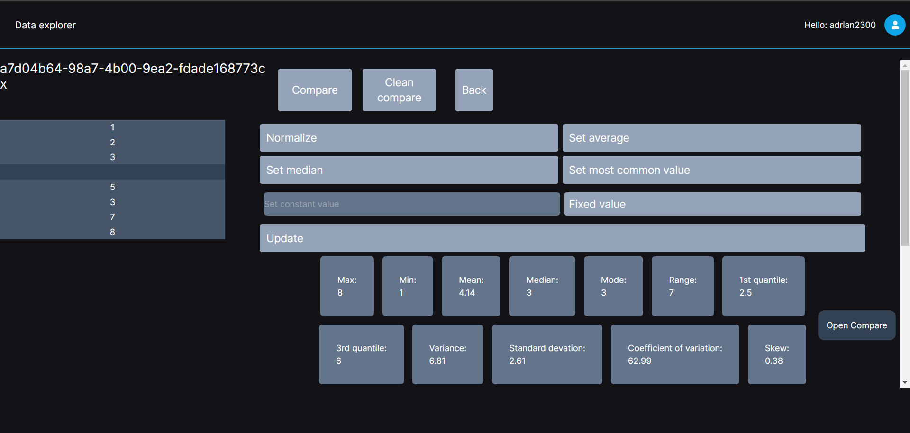Click the Mean statistic card

coord(471,286)
